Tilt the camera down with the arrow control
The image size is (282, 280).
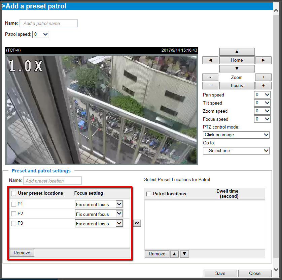click(237, 68)
